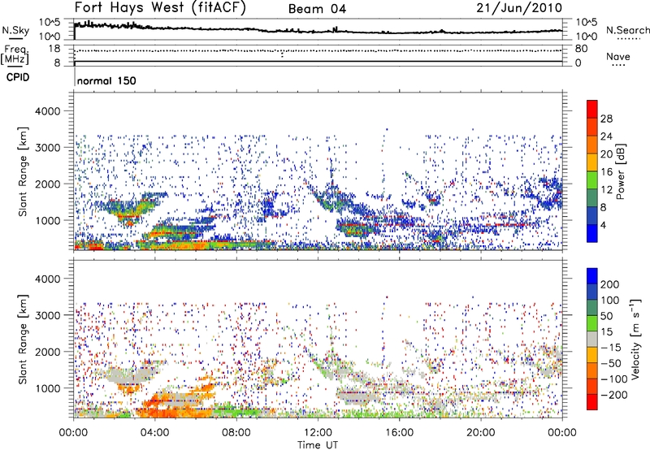This screenshot has width=650, height=450.
Task: Click the '-50' tick on Velocity colorbar
Action: pyautogui.click(x=611, y=363)
